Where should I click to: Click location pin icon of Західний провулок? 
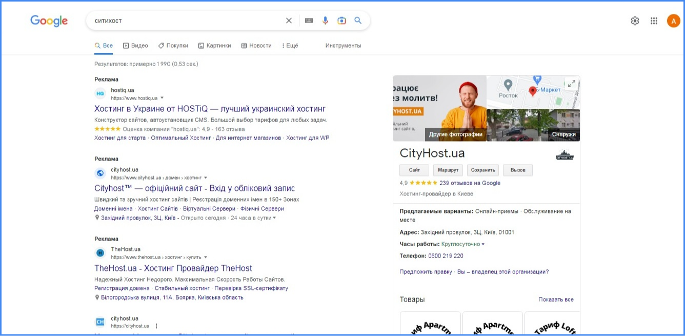(97, 218)
